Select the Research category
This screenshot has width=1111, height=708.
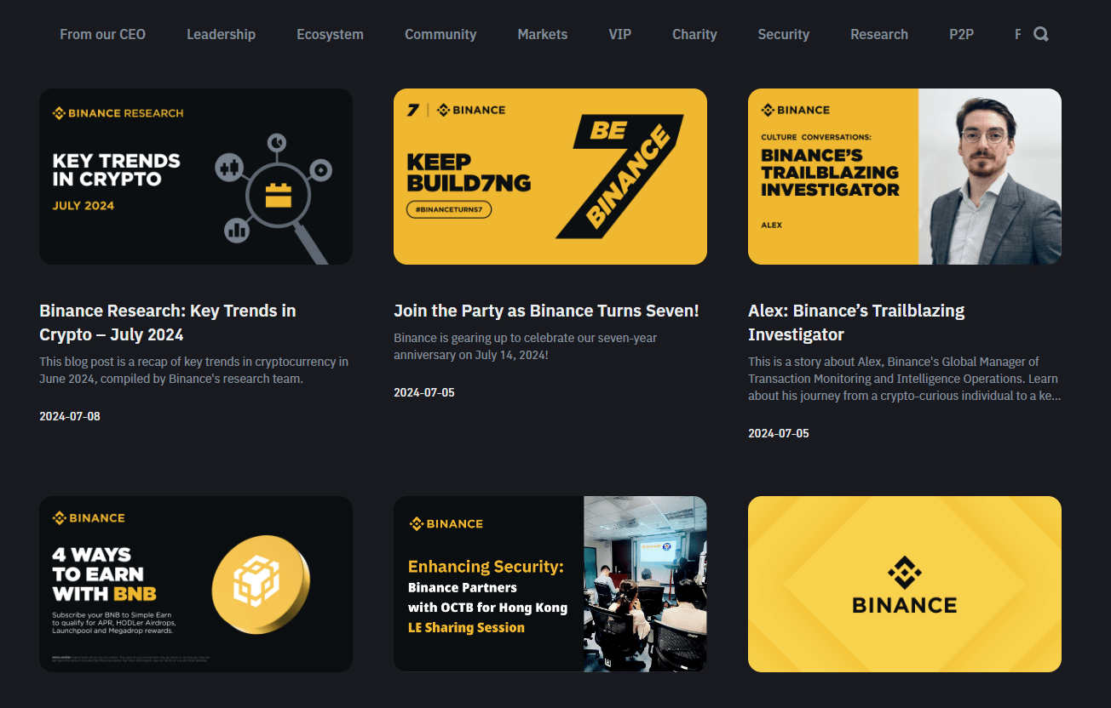(879, 34)
